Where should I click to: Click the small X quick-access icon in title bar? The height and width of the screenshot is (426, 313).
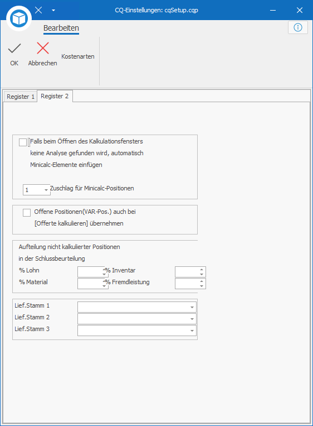(x=38, y=10)
